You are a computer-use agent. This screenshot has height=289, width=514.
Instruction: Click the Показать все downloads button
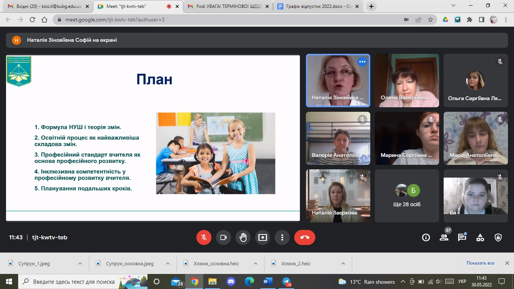tap(480, 263)
